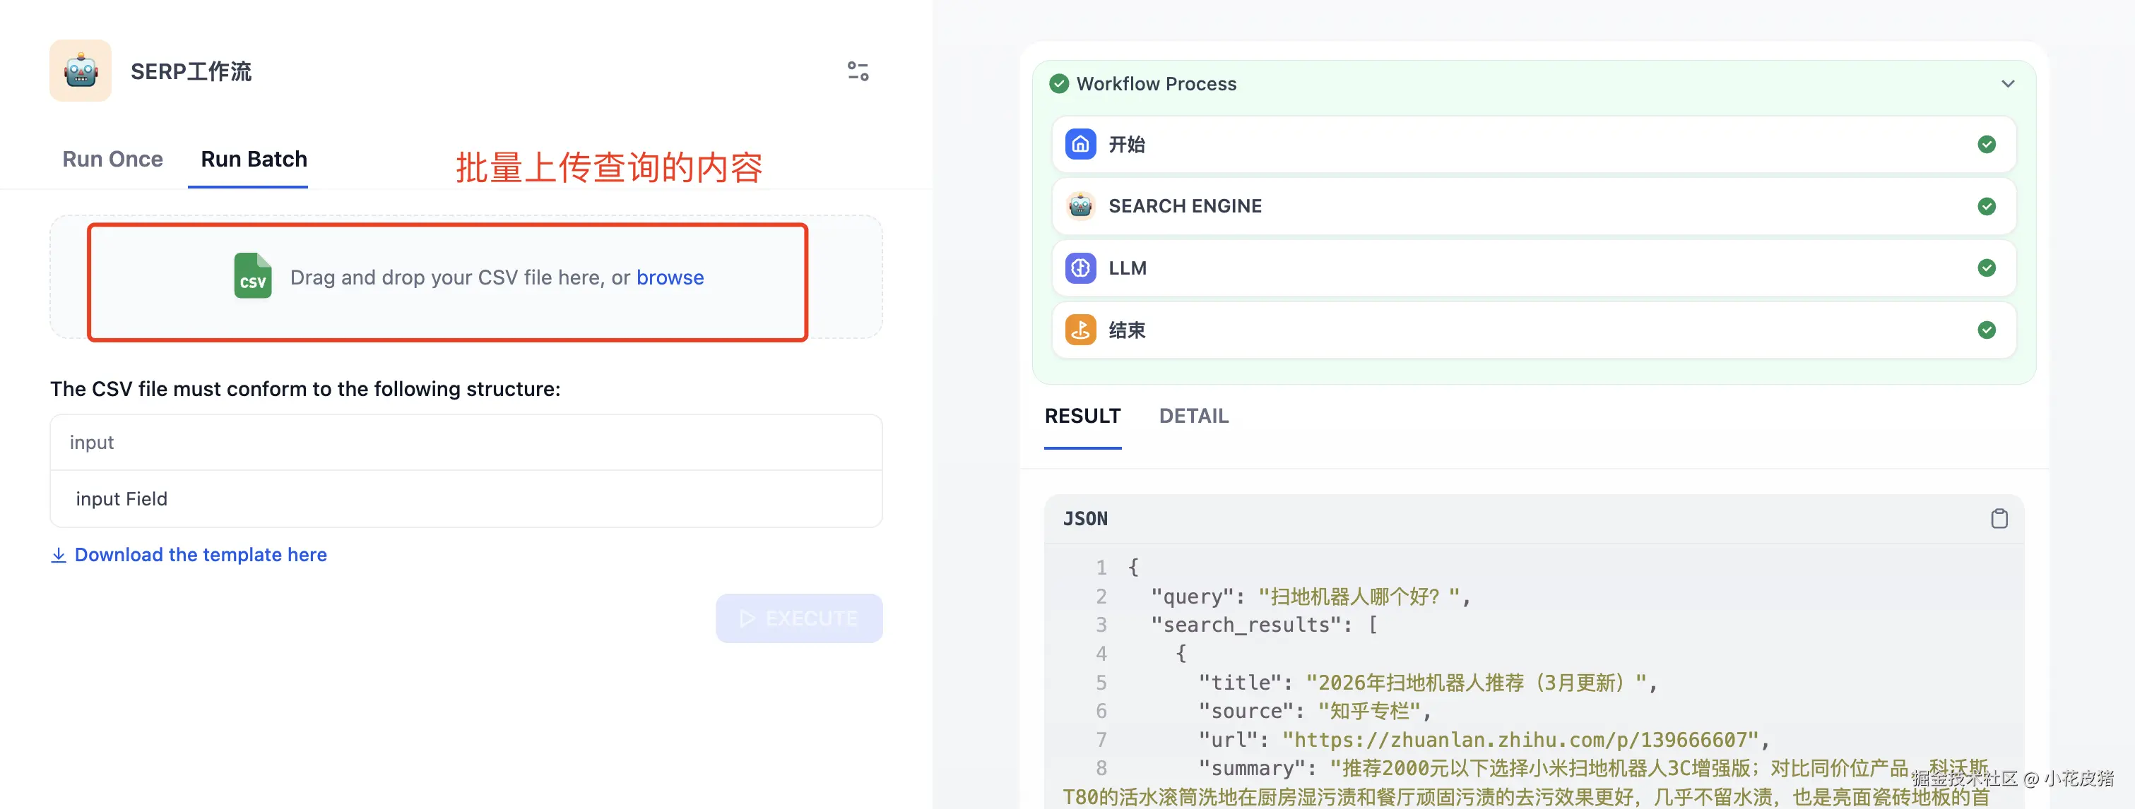2135x809 pixels.
Task: Expand the 结束 node row
Action: [1533, 330]
